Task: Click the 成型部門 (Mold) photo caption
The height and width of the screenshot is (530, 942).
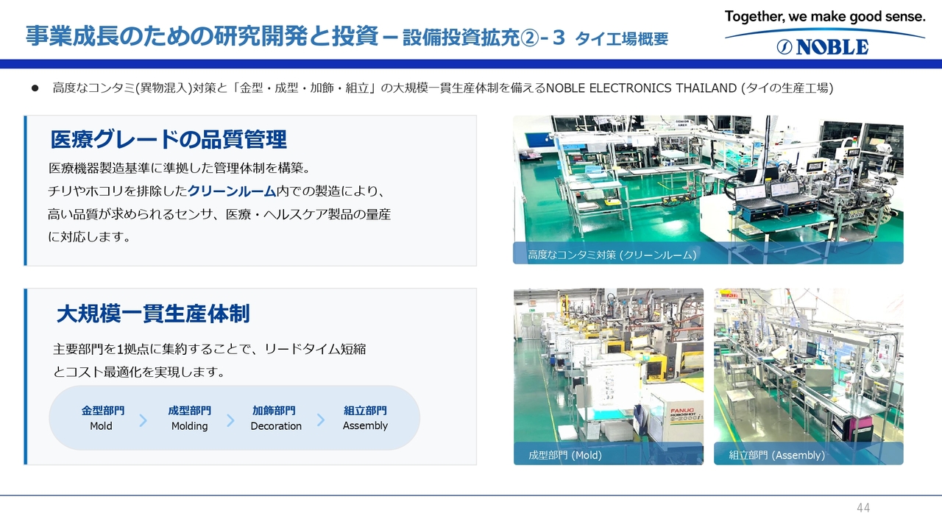Action: pyautogui.click(x=564, y=455)
